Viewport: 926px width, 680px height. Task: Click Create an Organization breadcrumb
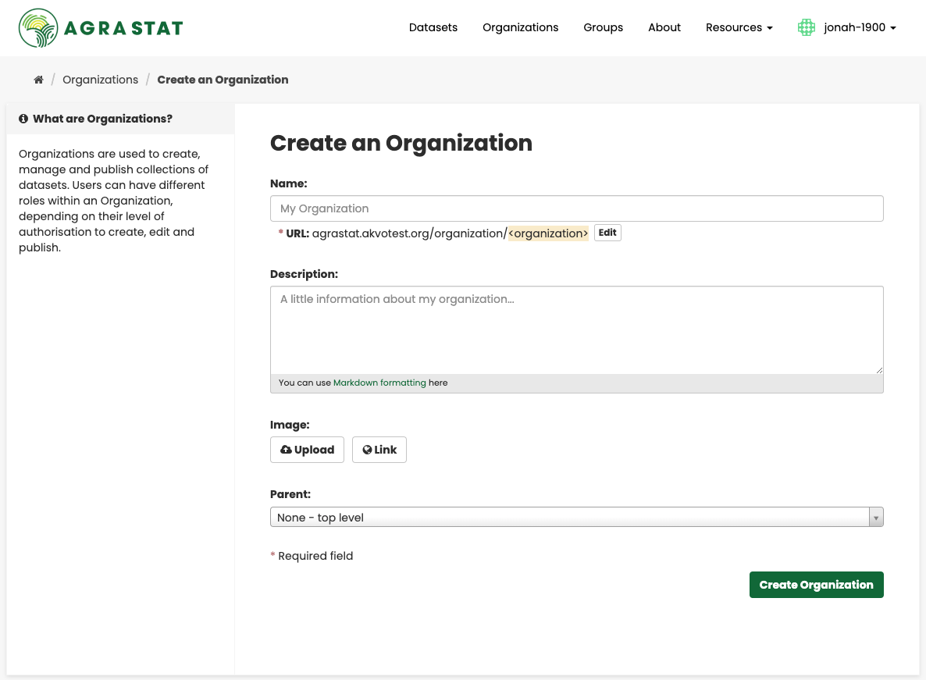[223, 80]
